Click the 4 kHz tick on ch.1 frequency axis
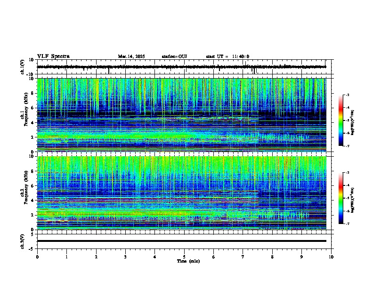The width and height of the screenshot is (373, 288). [x=32, y=123]
